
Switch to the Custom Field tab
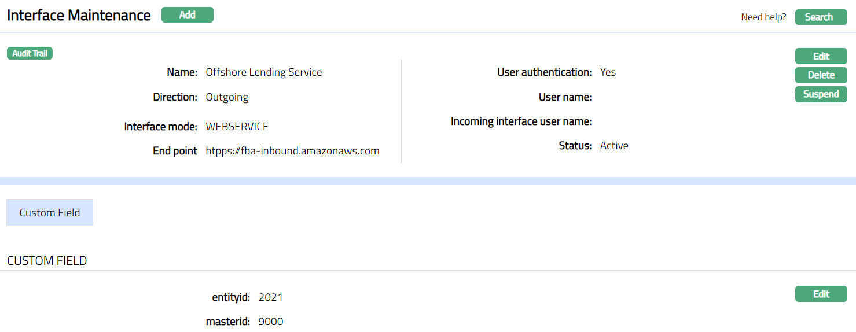[x=50, y=213]
